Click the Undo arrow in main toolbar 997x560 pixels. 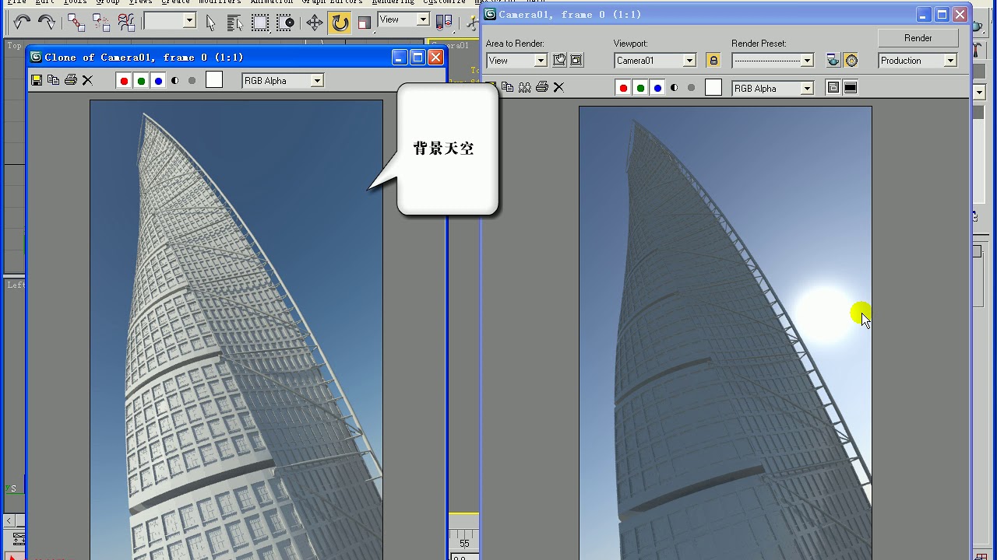point(21,23)
